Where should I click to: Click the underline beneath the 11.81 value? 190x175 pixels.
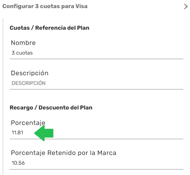pyautogui.click(x=96, y=139)
